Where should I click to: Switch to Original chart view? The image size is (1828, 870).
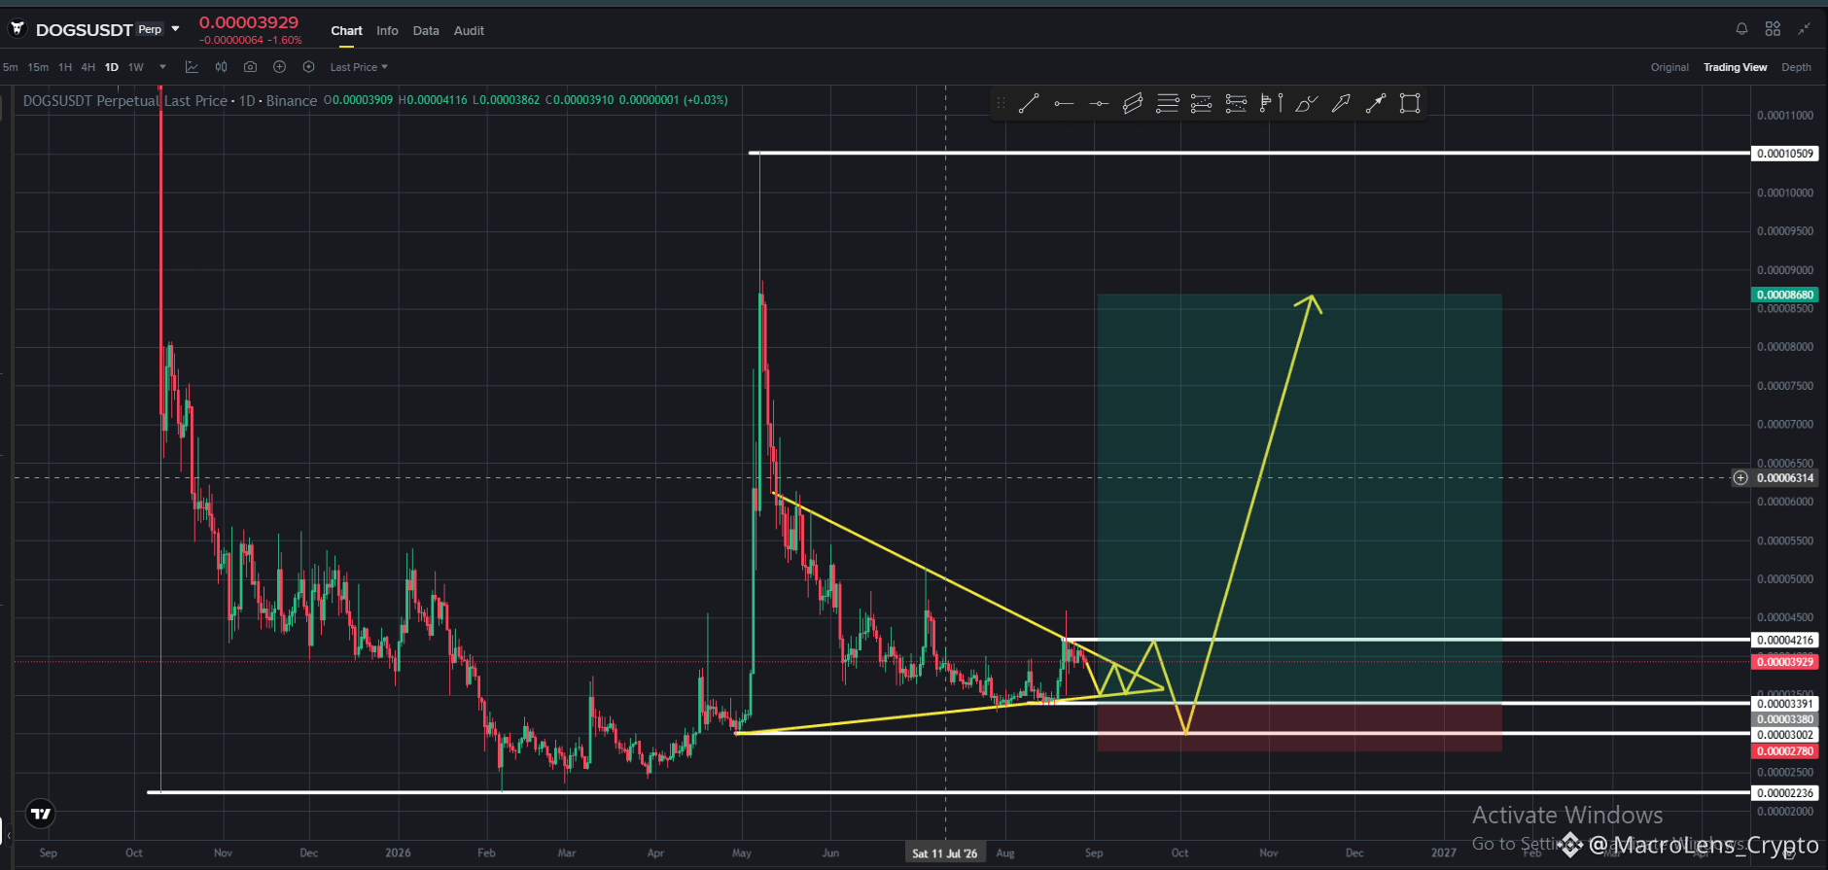click(1670, 67)
